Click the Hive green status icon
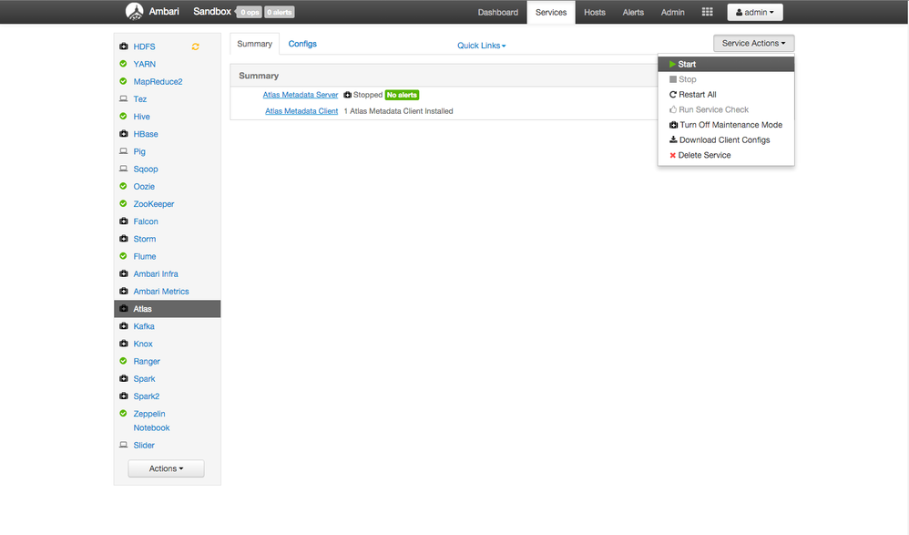This screenshot has height=535, width=909. coord(123,116)
